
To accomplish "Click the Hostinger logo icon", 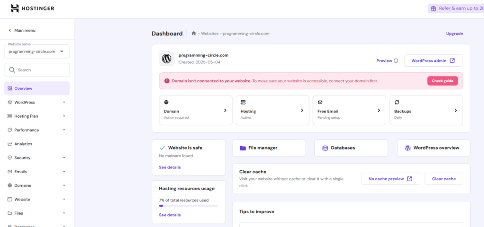I will (15, 9).
